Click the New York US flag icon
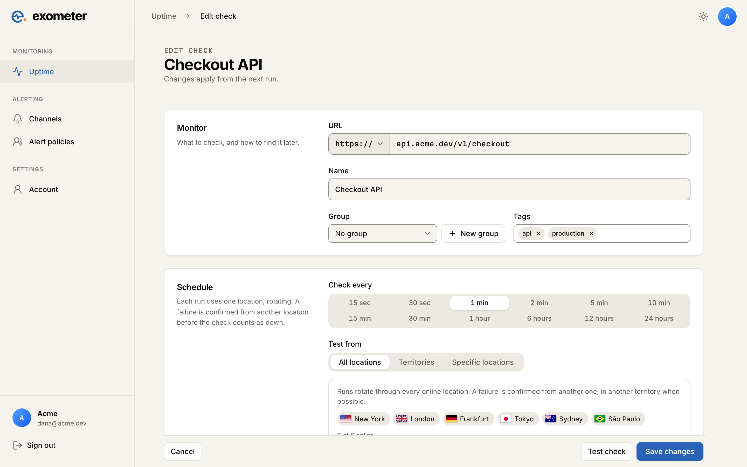 tap(345, 419)
